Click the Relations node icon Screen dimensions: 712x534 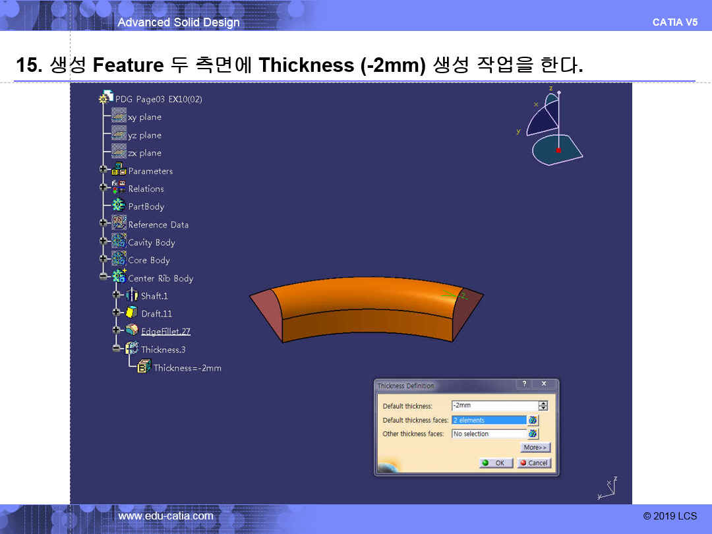(119, 188)
